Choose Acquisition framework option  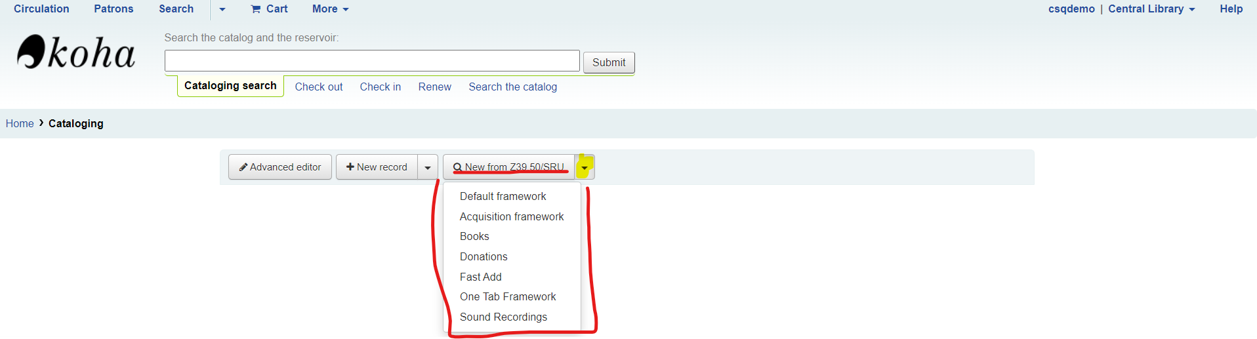[512, 216]
